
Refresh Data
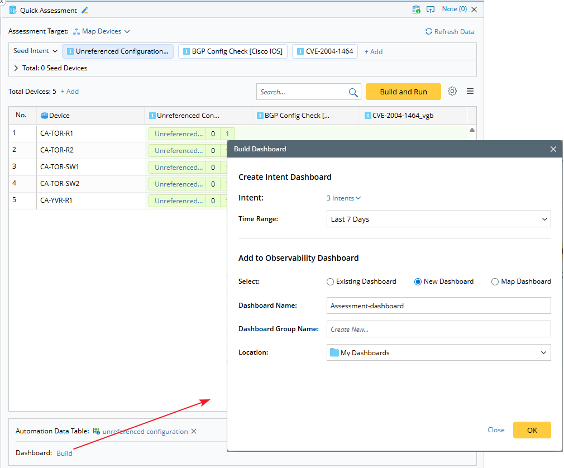[450, 32]
